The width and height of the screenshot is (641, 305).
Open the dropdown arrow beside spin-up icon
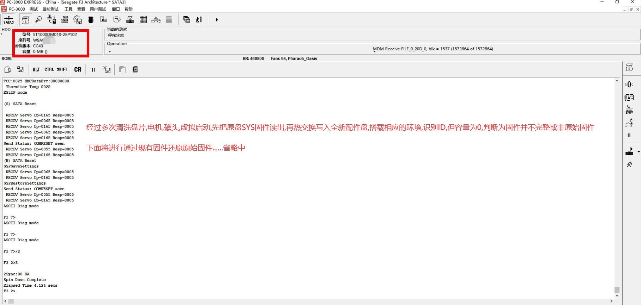click(638, 152)
